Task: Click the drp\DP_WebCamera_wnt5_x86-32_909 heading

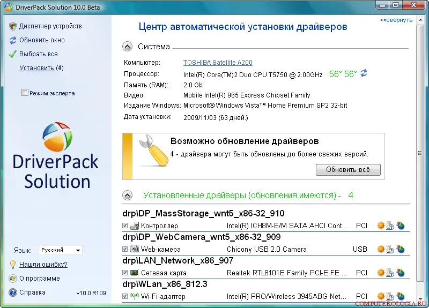Action: [202, 237]
